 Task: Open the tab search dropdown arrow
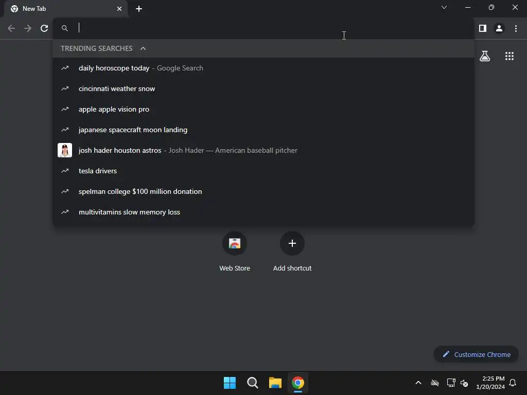click(444, 7)
